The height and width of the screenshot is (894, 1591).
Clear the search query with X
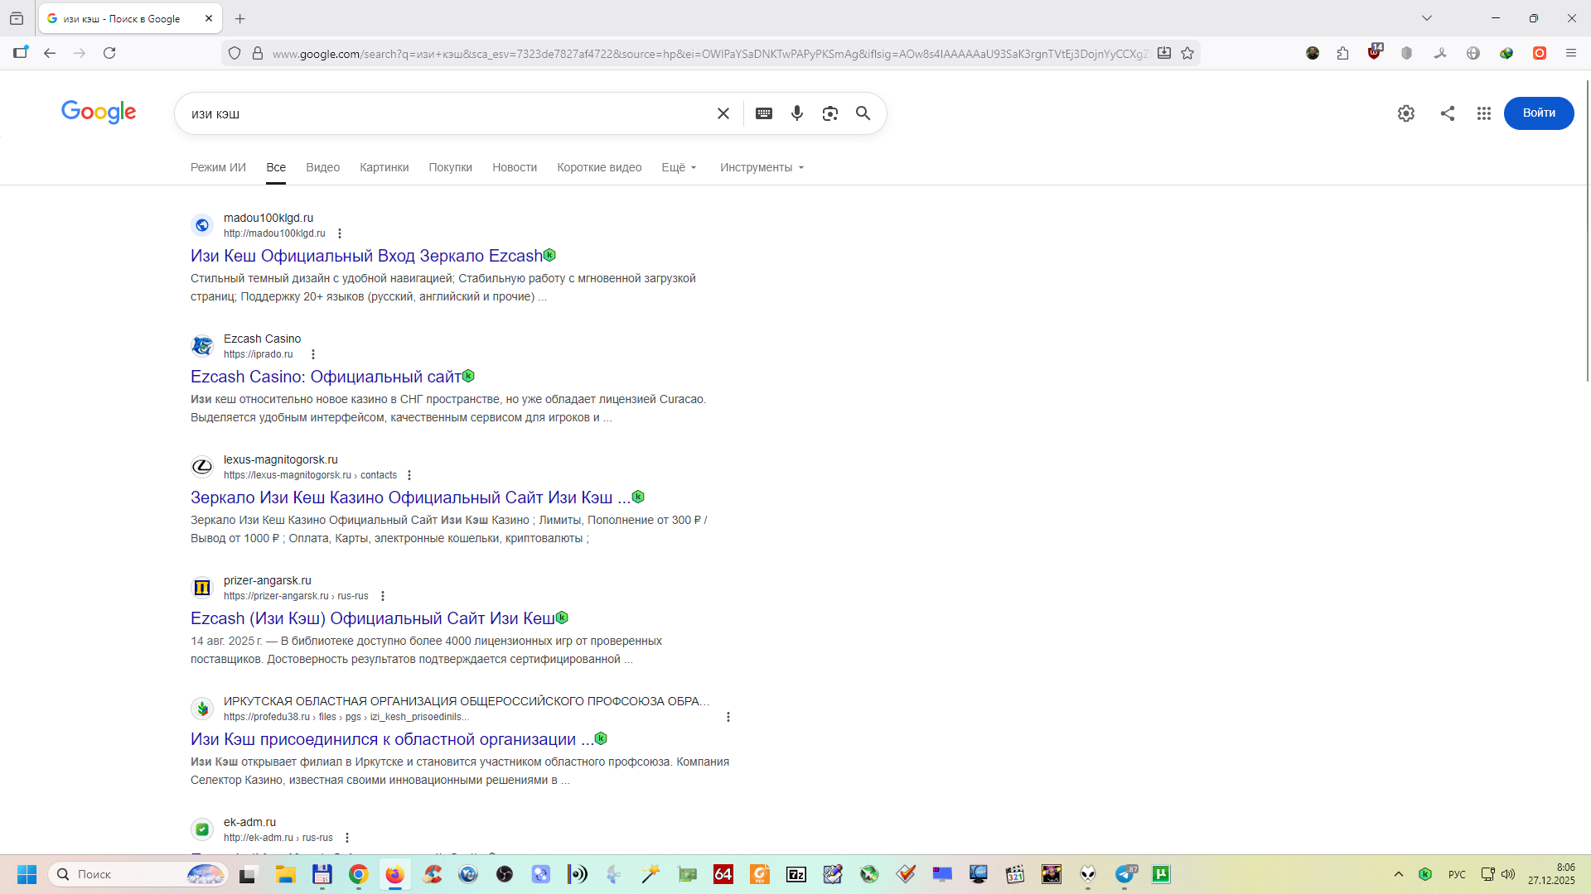723,113
